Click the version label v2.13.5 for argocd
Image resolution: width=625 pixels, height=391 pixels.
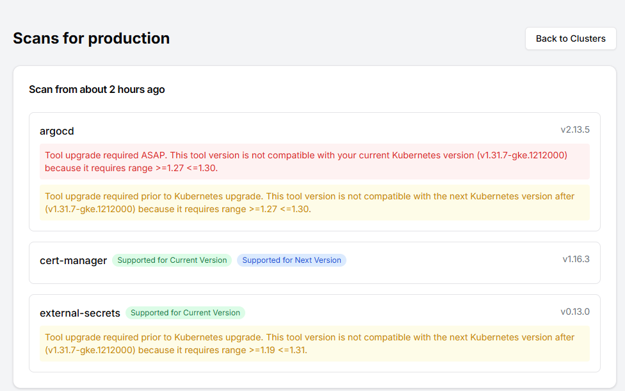tap(576, 129)
